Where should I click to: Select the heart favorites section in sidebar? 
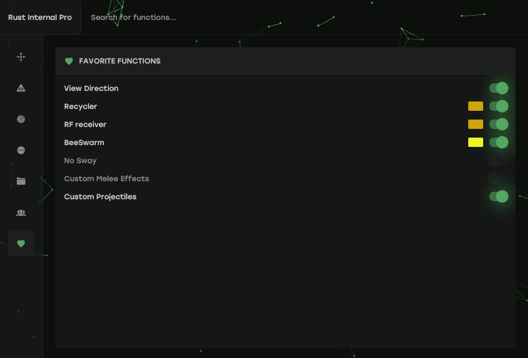click(x=21, y=243)
